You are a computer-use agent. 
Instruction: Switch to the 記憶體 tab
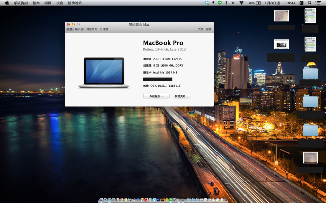pyautogui.click(x=104, y=29)
